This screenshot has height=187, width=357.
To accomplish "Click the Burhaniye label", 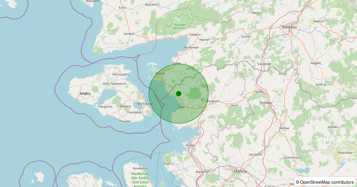I will click(191, 47).
